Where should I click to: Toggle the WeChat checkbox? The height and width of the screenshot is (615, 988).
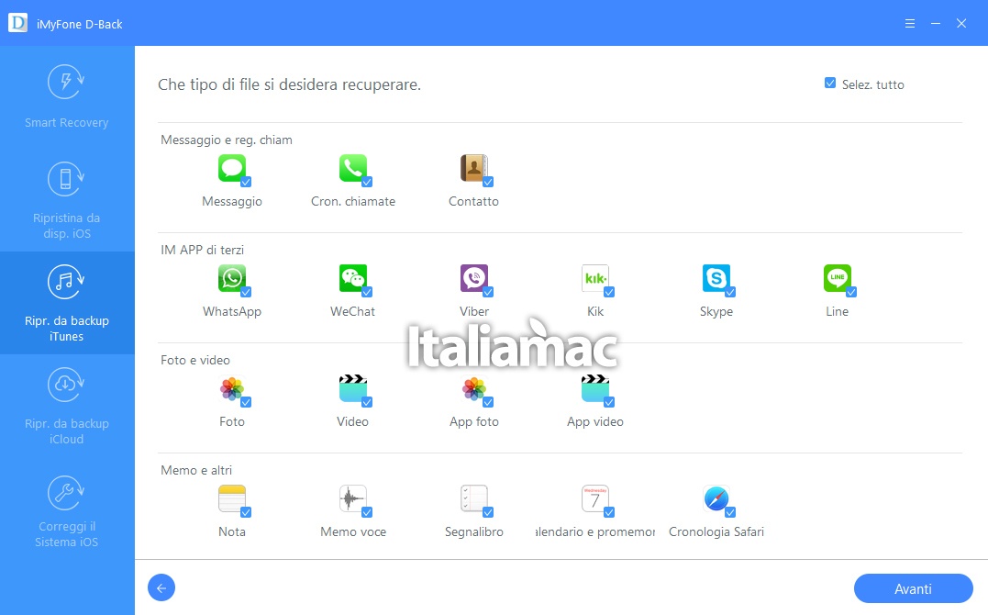click(x=367, y=292)
